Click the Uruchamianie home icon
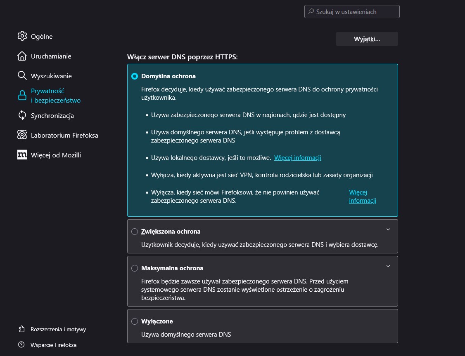This screenshot has width=465, height=356. pos(22,56)
